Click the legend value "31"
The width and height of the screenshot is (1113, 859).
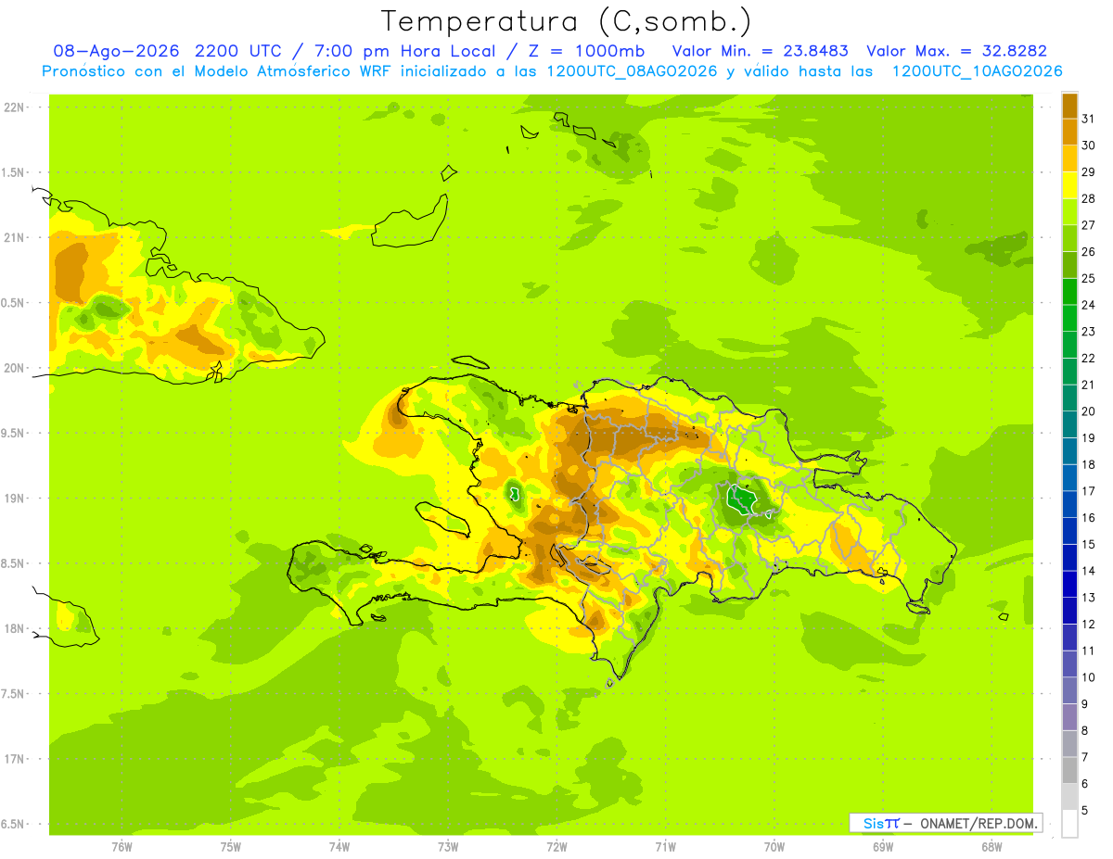click(x=1089, y=119)
